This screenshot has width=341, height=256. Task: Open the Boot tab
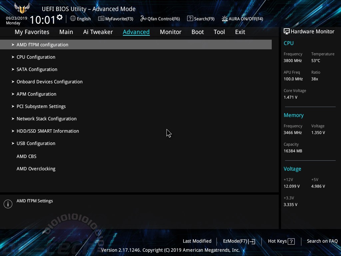point(198,32)
